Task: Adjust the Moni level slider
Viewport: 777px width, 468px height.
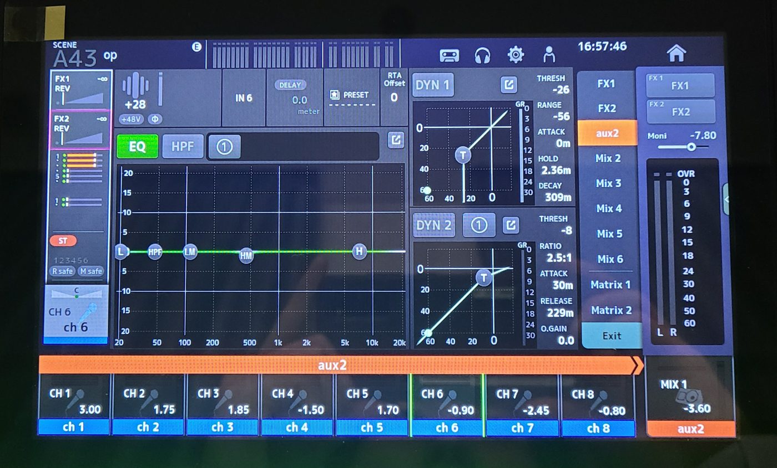Action: coord(683,147)
